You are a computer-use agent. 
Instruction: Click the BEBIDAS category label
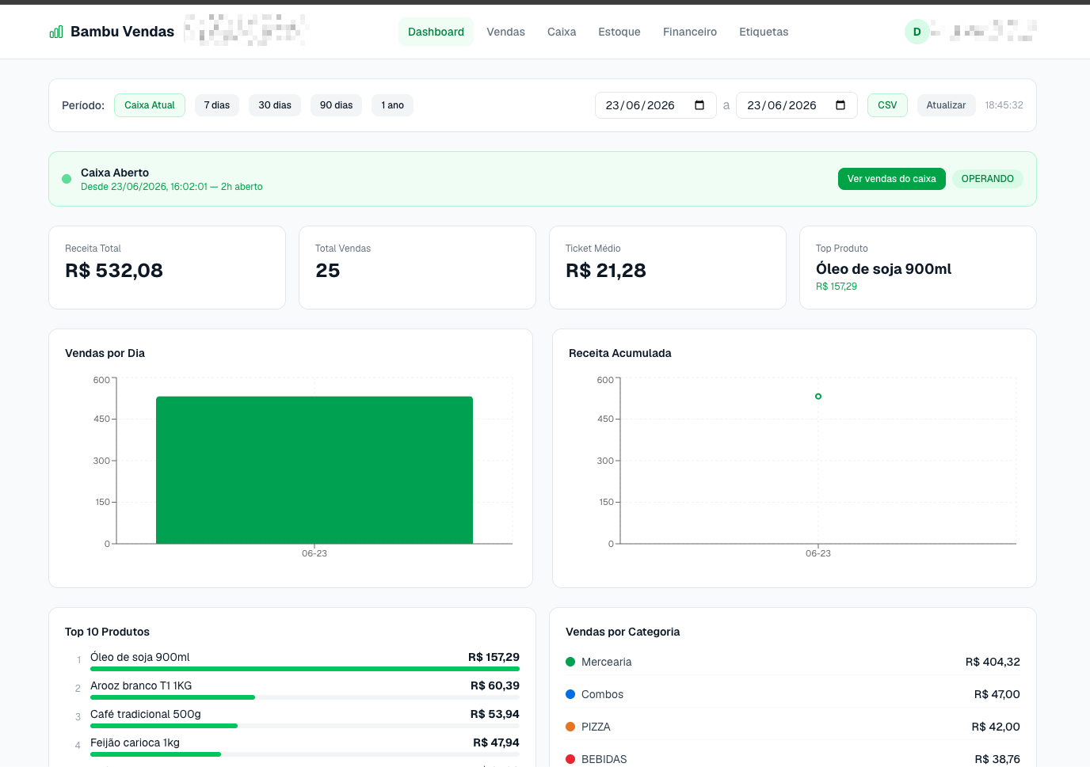[604, 759]
